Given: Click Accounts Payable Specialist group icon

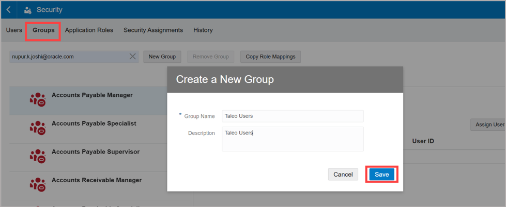Looking at the screenshot, I should 38,128.
